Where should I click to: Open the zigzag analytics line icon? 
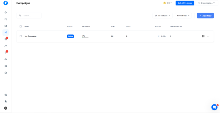(x=5, y=46)
